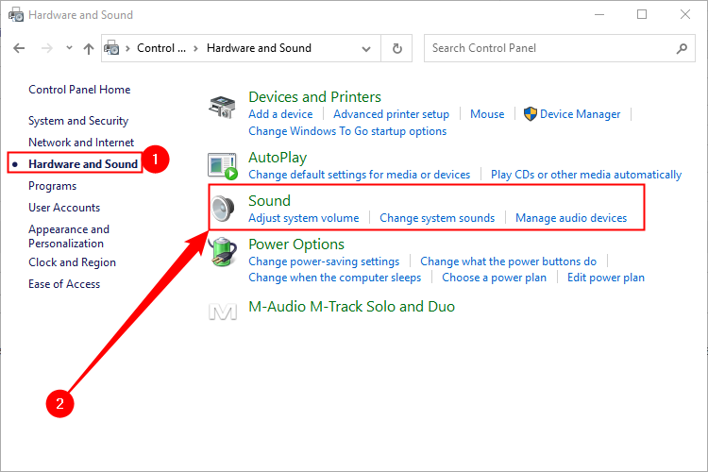The image size is (708, 472).
Task: Go to Control Panel Home
Action: [x=79, y=90]
